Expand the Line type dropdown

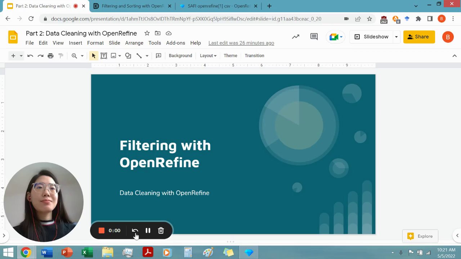tap(147, 56)
